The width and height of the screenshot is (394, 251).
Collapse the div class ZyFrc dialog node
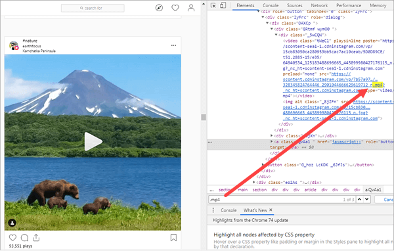(263, 17)
